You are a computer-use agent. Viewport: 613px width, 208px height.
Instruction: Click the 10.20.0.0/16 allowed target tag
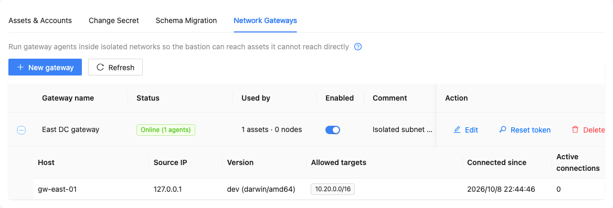tap(333, 189)
